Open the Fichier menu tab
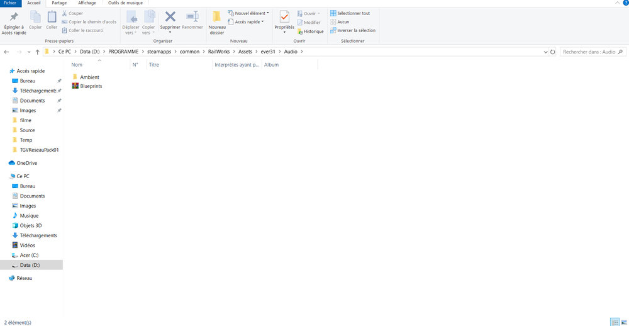 pyautogui.click(x=9, y=3)
